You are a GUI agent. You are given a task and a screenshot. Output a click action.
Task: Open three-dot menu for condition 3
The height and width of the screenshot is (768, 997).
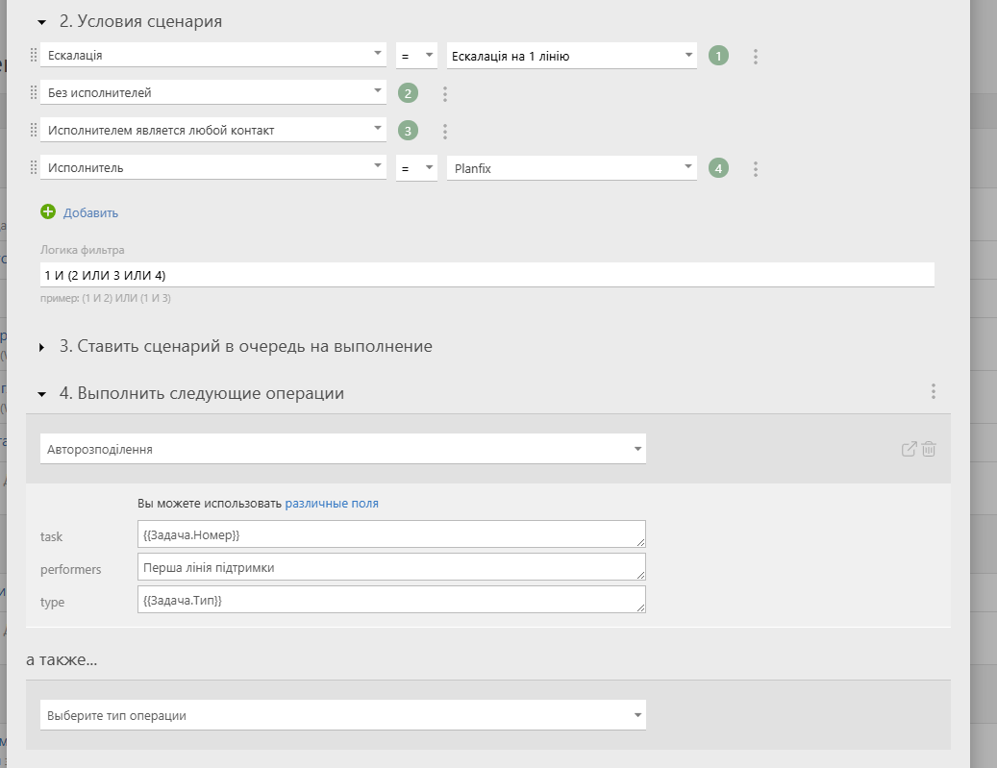(x=445, y=131)
